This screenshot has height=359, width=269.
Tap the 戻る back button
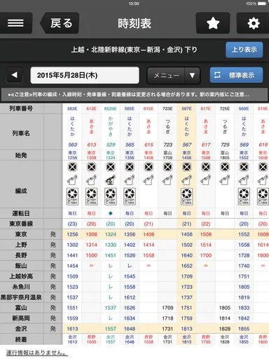click(x=60, y=23)
